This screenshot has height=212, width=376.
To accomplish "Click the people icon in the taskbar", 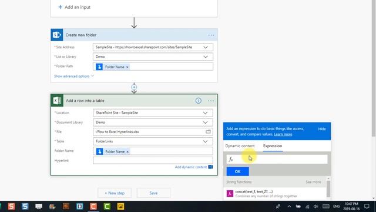I will [278, 207].
